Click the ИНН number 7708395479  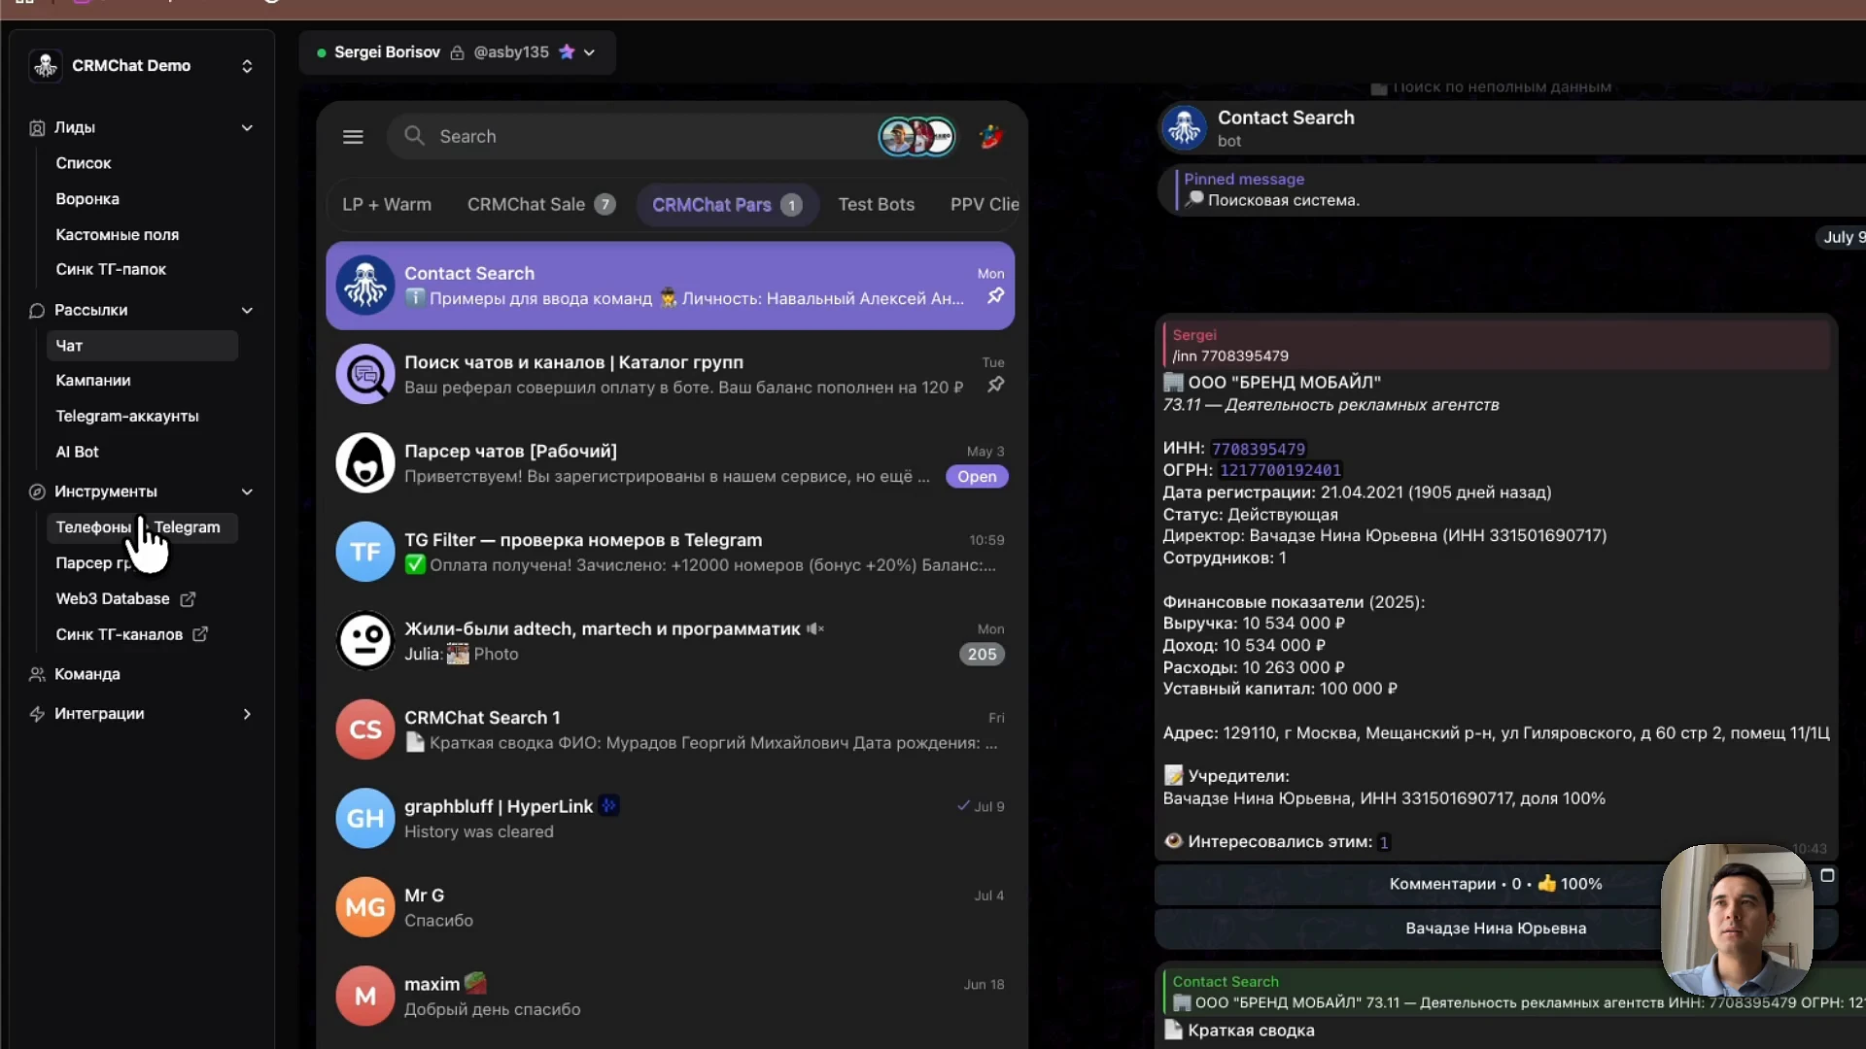click(1259, 449)
